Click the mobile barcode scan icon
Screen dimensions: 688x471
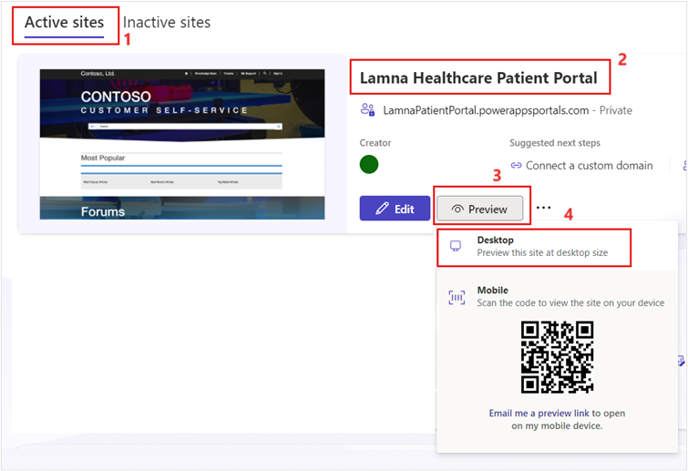[457, 297]
